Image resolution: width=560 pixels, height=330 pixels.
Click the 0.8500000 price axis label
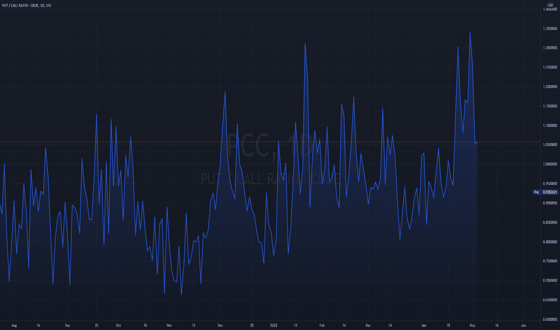tap(550, 222)
